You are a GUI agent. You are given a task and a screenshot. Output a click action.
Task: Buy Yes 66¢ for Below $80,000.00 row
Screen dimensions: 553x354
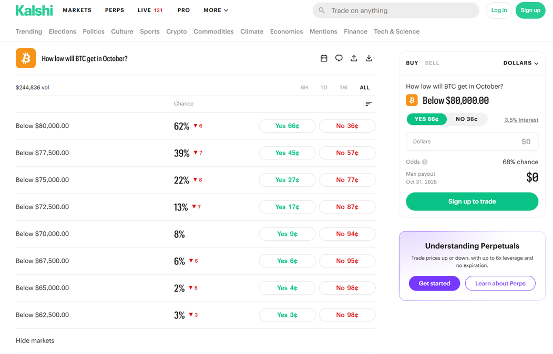coord(287,126)
